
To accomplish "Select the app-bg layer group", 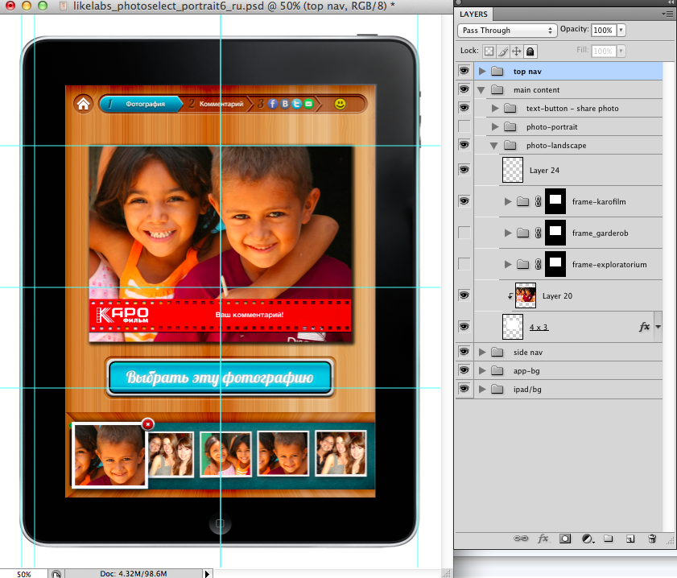I will pyautogui.click(x=526, y=371).
